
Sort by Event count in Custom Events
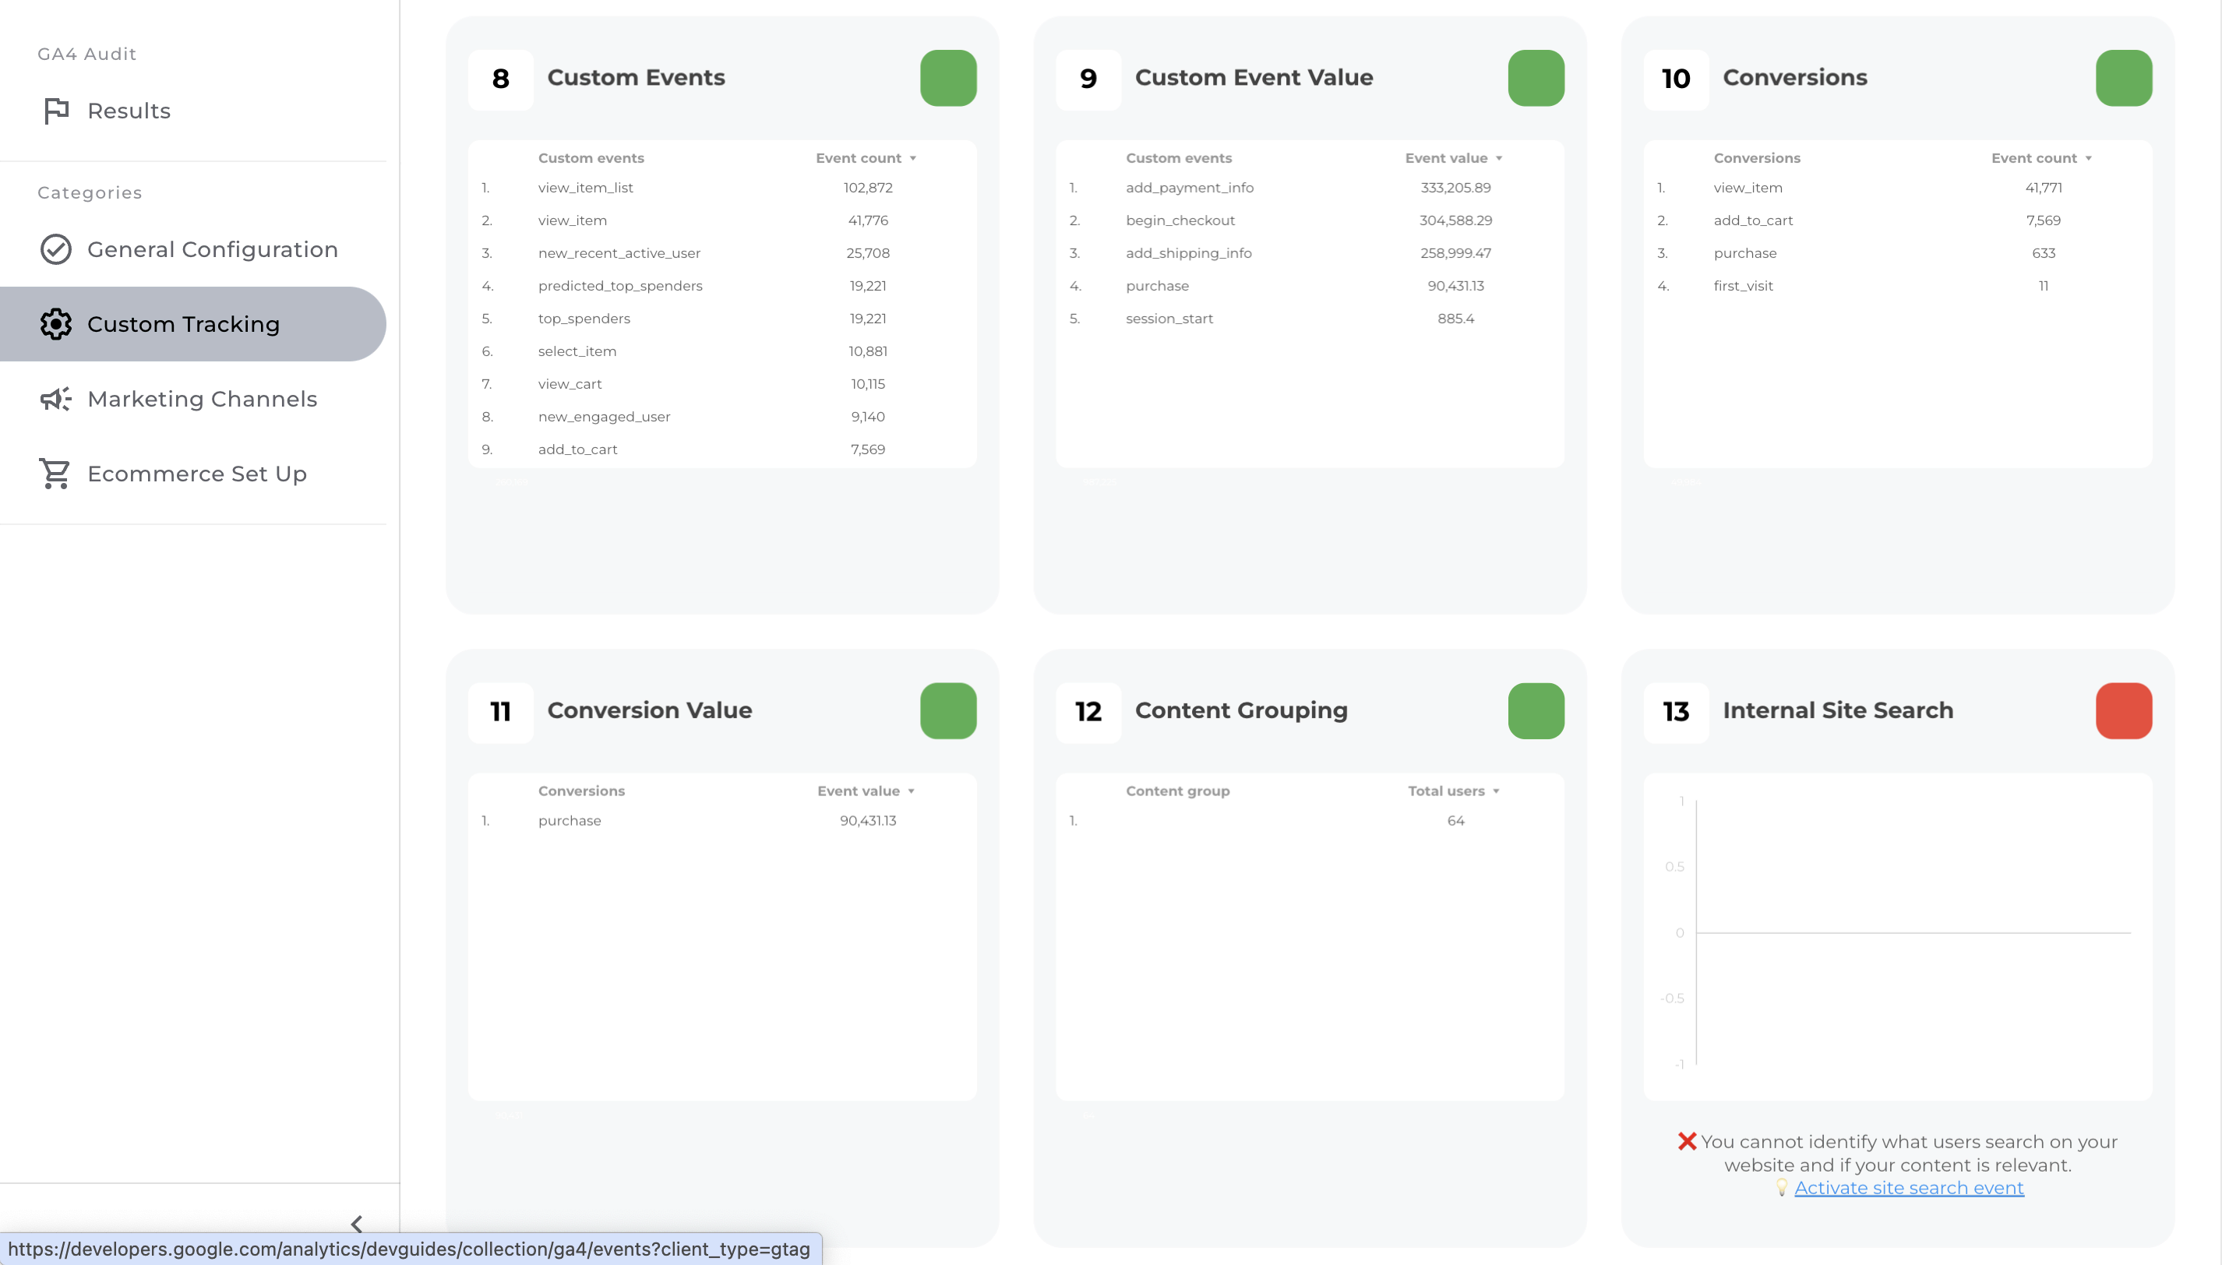[864, 157]
